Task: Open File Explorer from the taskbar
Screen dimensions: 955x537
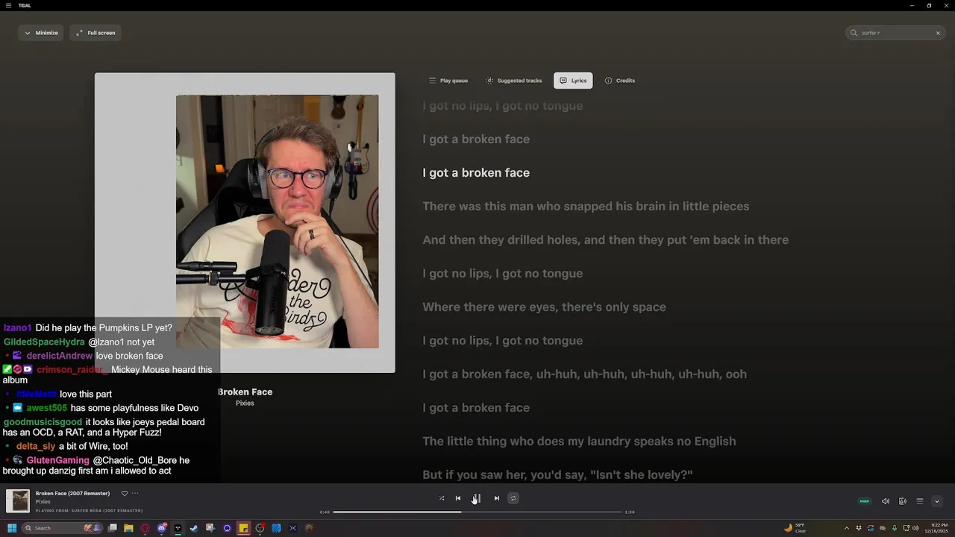Action: tap(128, 528)
